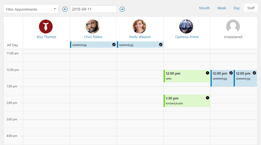Image resolution: width=261 pixels, height=145 pixels.
Task: Click the 2018-04-11 date field
Action: click(x=94, y=9)
